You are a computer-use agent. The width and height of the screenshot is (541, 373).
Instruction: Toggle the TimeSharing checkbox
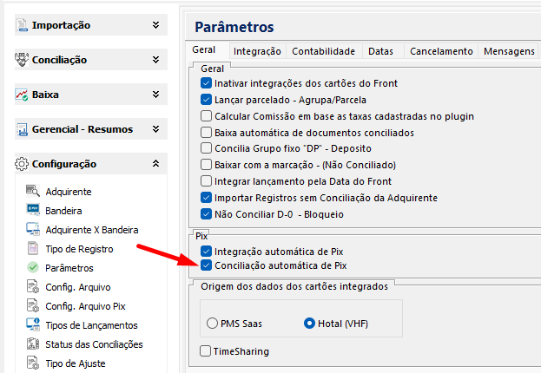(206, 351)
